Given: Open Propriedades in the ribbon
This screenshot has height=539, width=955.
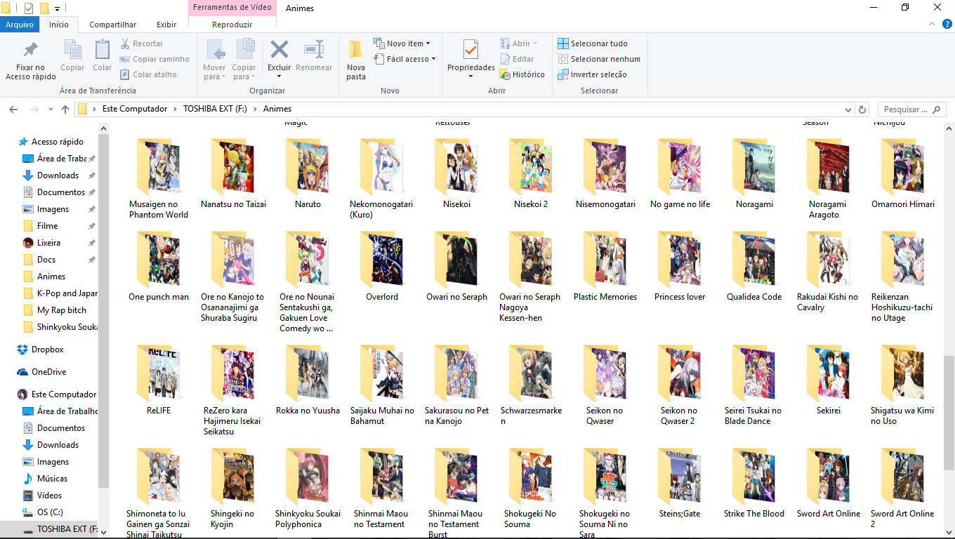Looking at the screenshot, I should 471,51.
